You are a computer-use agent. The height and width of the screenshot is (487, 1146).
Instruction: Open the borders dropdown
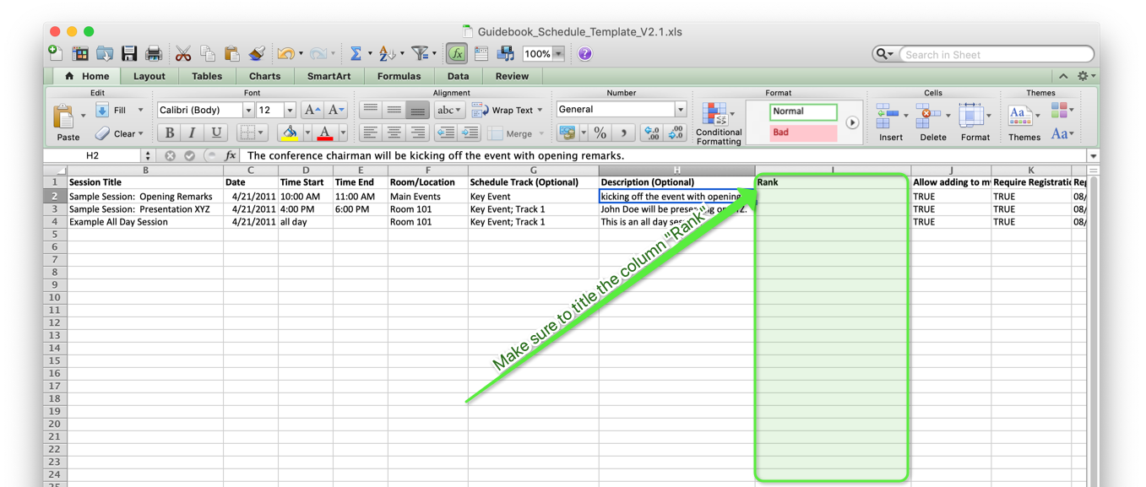pos(260,133)
